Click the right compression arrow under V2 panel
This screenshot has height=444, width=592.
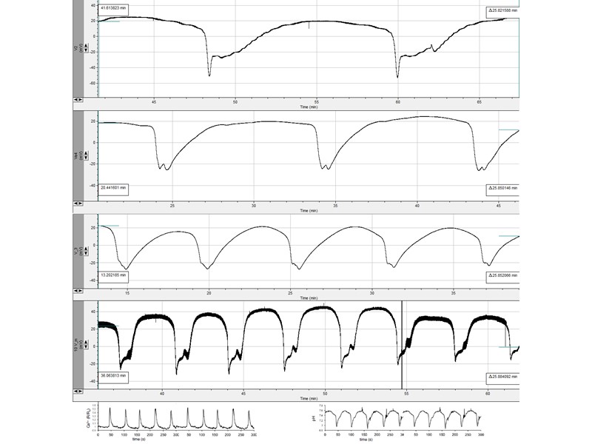[x=80, y=100]
